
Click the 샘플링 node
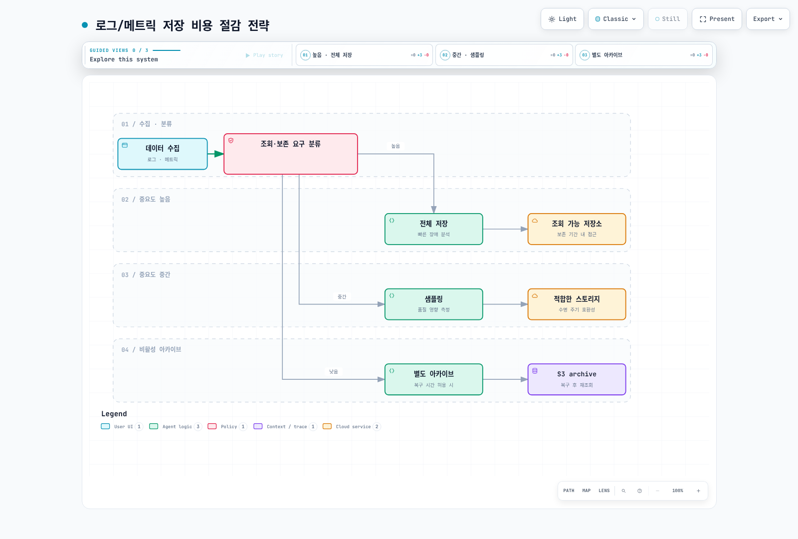tap(434, 304)
